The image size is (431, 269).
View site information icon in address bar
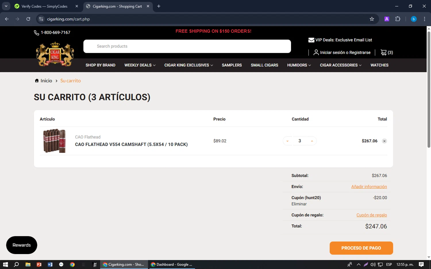tap(41, 19)
